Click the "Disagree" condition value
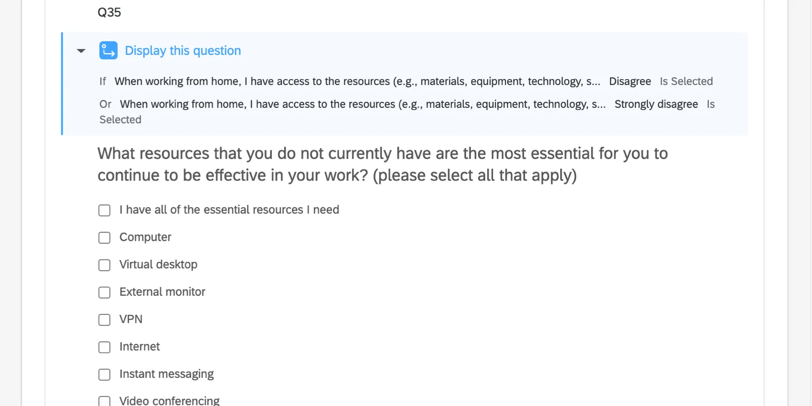Viewport: 812px width, 406px height. click(x=630, y=81)
